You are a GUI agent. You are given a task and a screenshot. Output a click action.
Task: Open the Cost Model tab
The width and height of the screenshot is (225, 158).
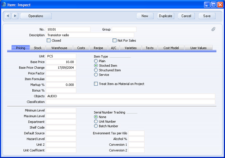point(171,48)
